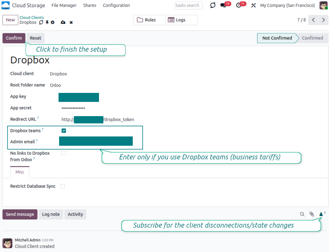
Task: Open the My Company (San Francisco) switcher
Action: (287, 5)
